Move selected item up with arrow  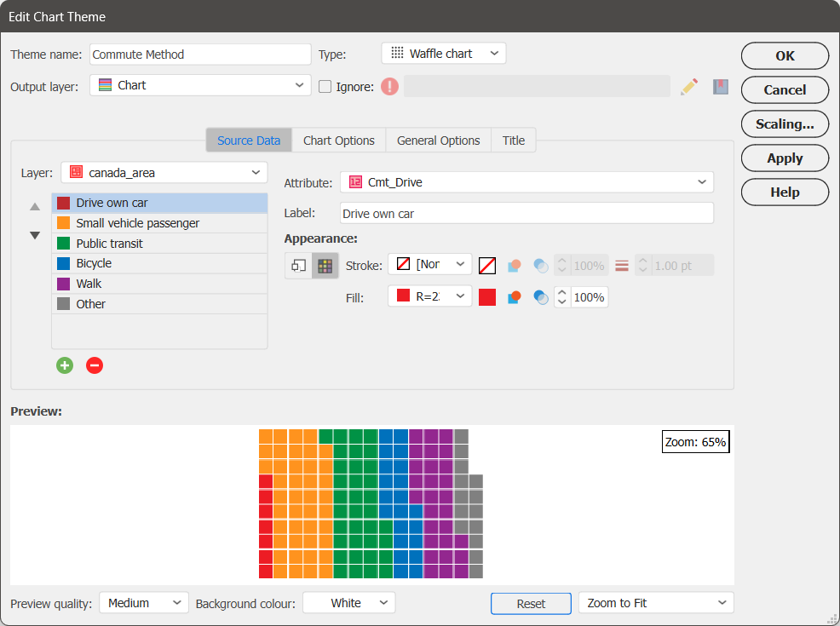tap(35, 207)
